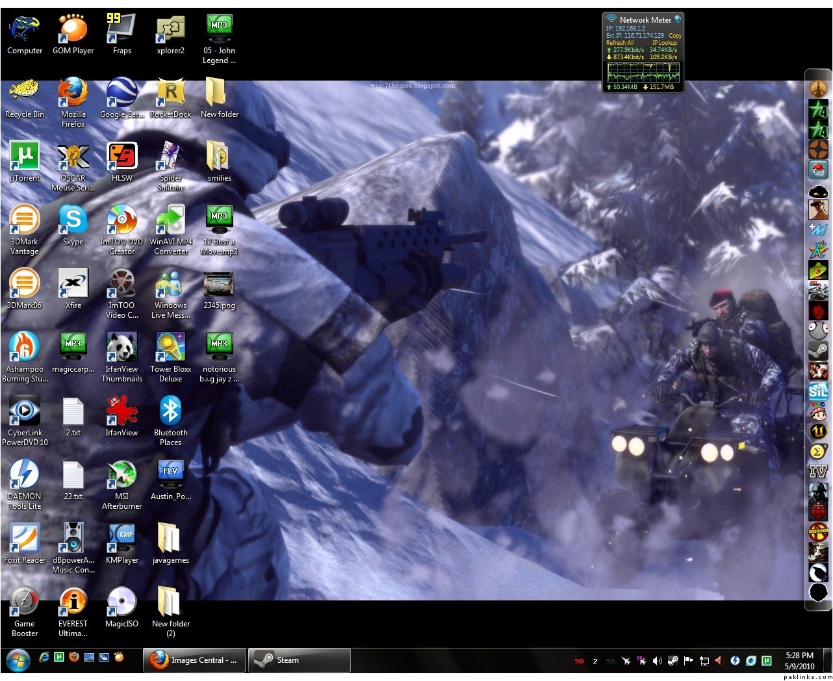833x681 pixels.
Task: Click the Windows Start orb
Action: (x=18, y=661)
